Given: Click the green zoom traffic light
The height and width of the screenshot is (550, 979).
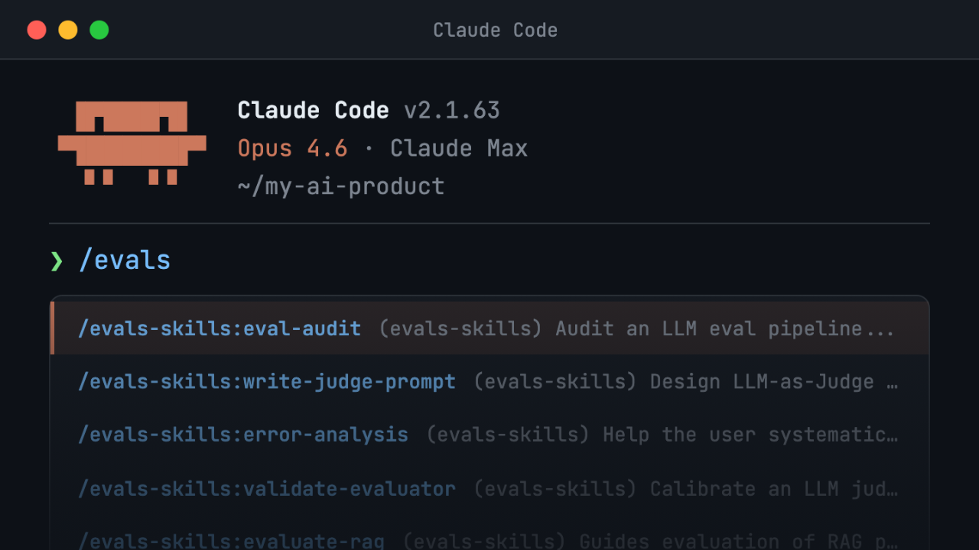Looking at the screenshot, I should 99,30.
